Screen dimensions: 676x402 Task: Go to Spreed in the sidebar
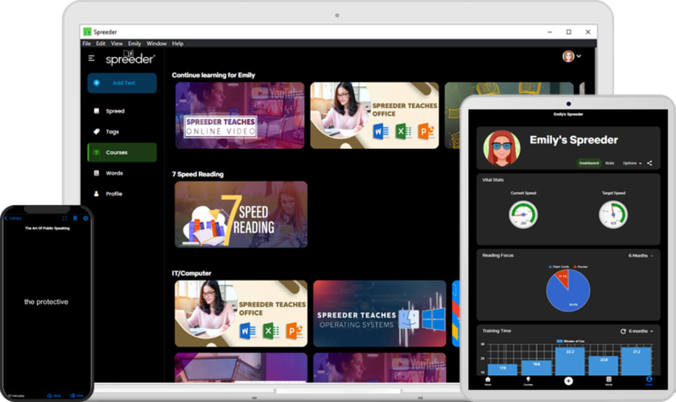point(122,111)
